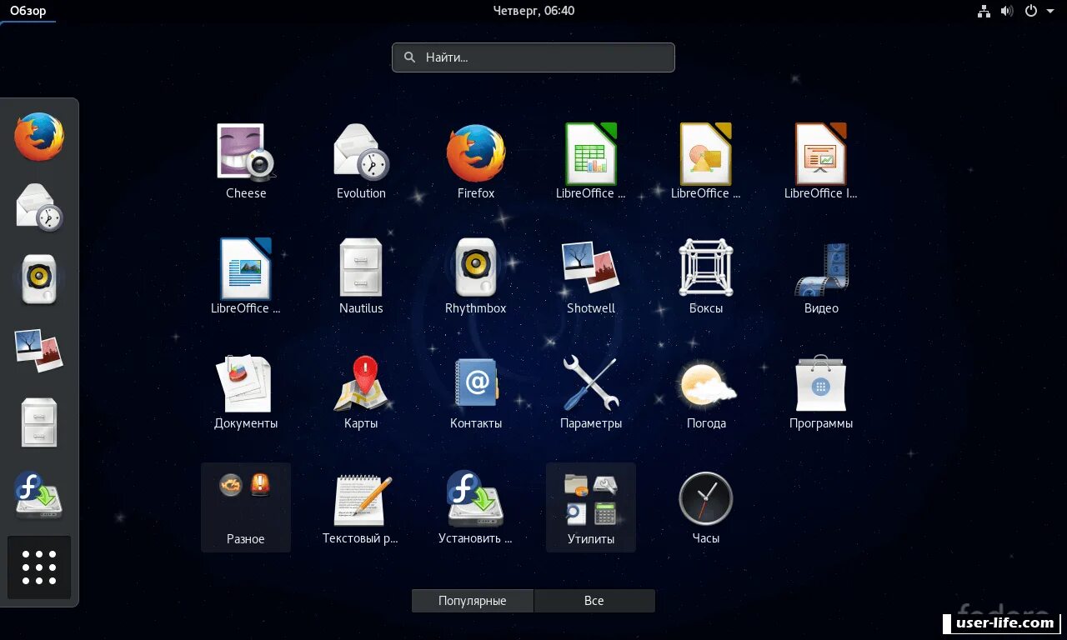Focus the Найти... search field
Viewport: 1067px width, 640px height.
click(x=533, y=57)
